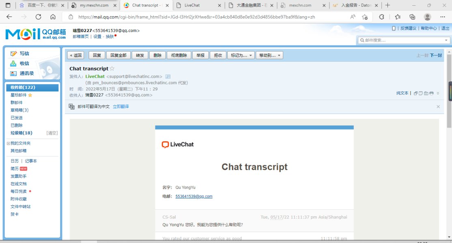Click the 纯文本 plain text link
This screenshot has width=452, height=243.
coord(402,93)
